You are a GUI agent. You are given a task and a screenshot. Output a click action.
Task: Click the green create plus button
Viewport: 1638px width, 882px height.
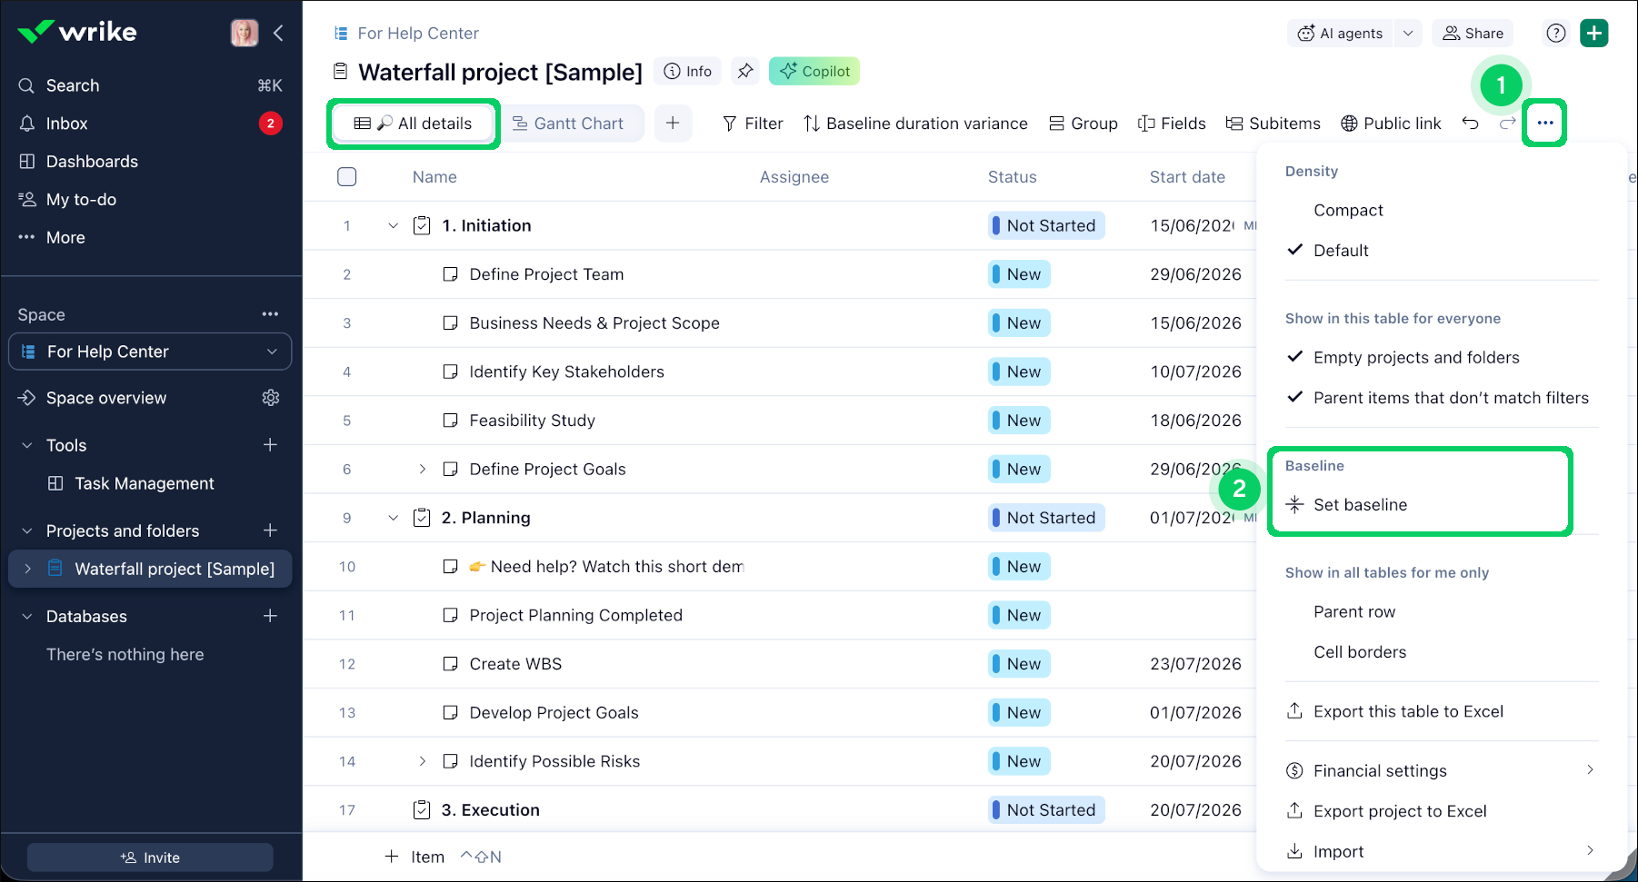[1594, 34]
